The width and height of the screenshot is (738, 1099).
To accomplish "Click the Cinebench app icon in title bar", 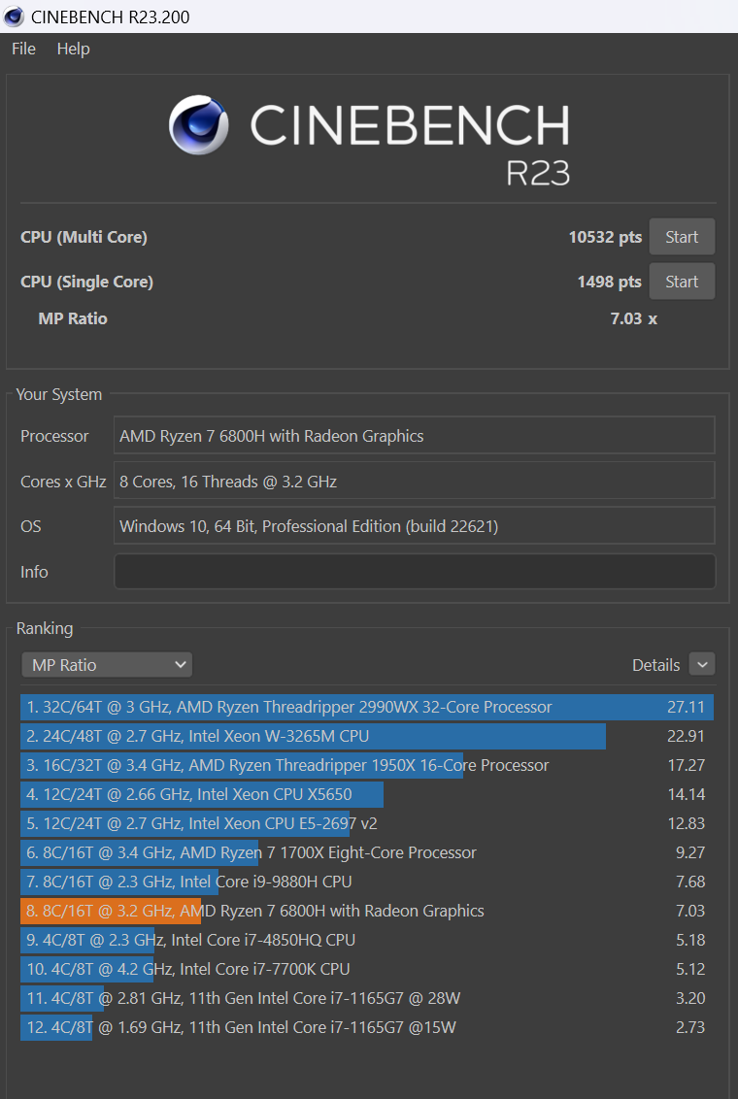I will point(14,17).
